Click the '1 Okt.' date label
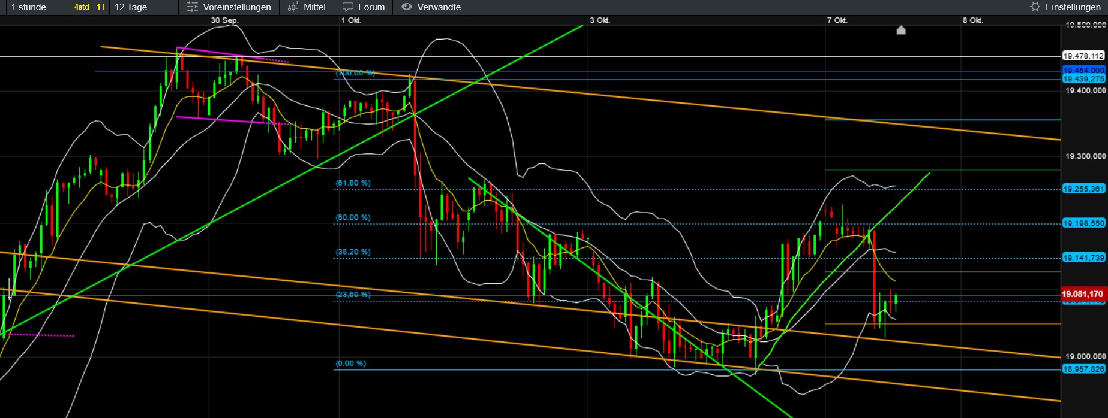Image resolution: width=1108 pixels, height=418 pixels. tap(351, 20)
